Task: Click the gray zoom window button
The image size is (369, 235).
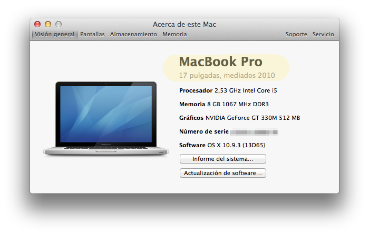Action: [x=59, y=24]
